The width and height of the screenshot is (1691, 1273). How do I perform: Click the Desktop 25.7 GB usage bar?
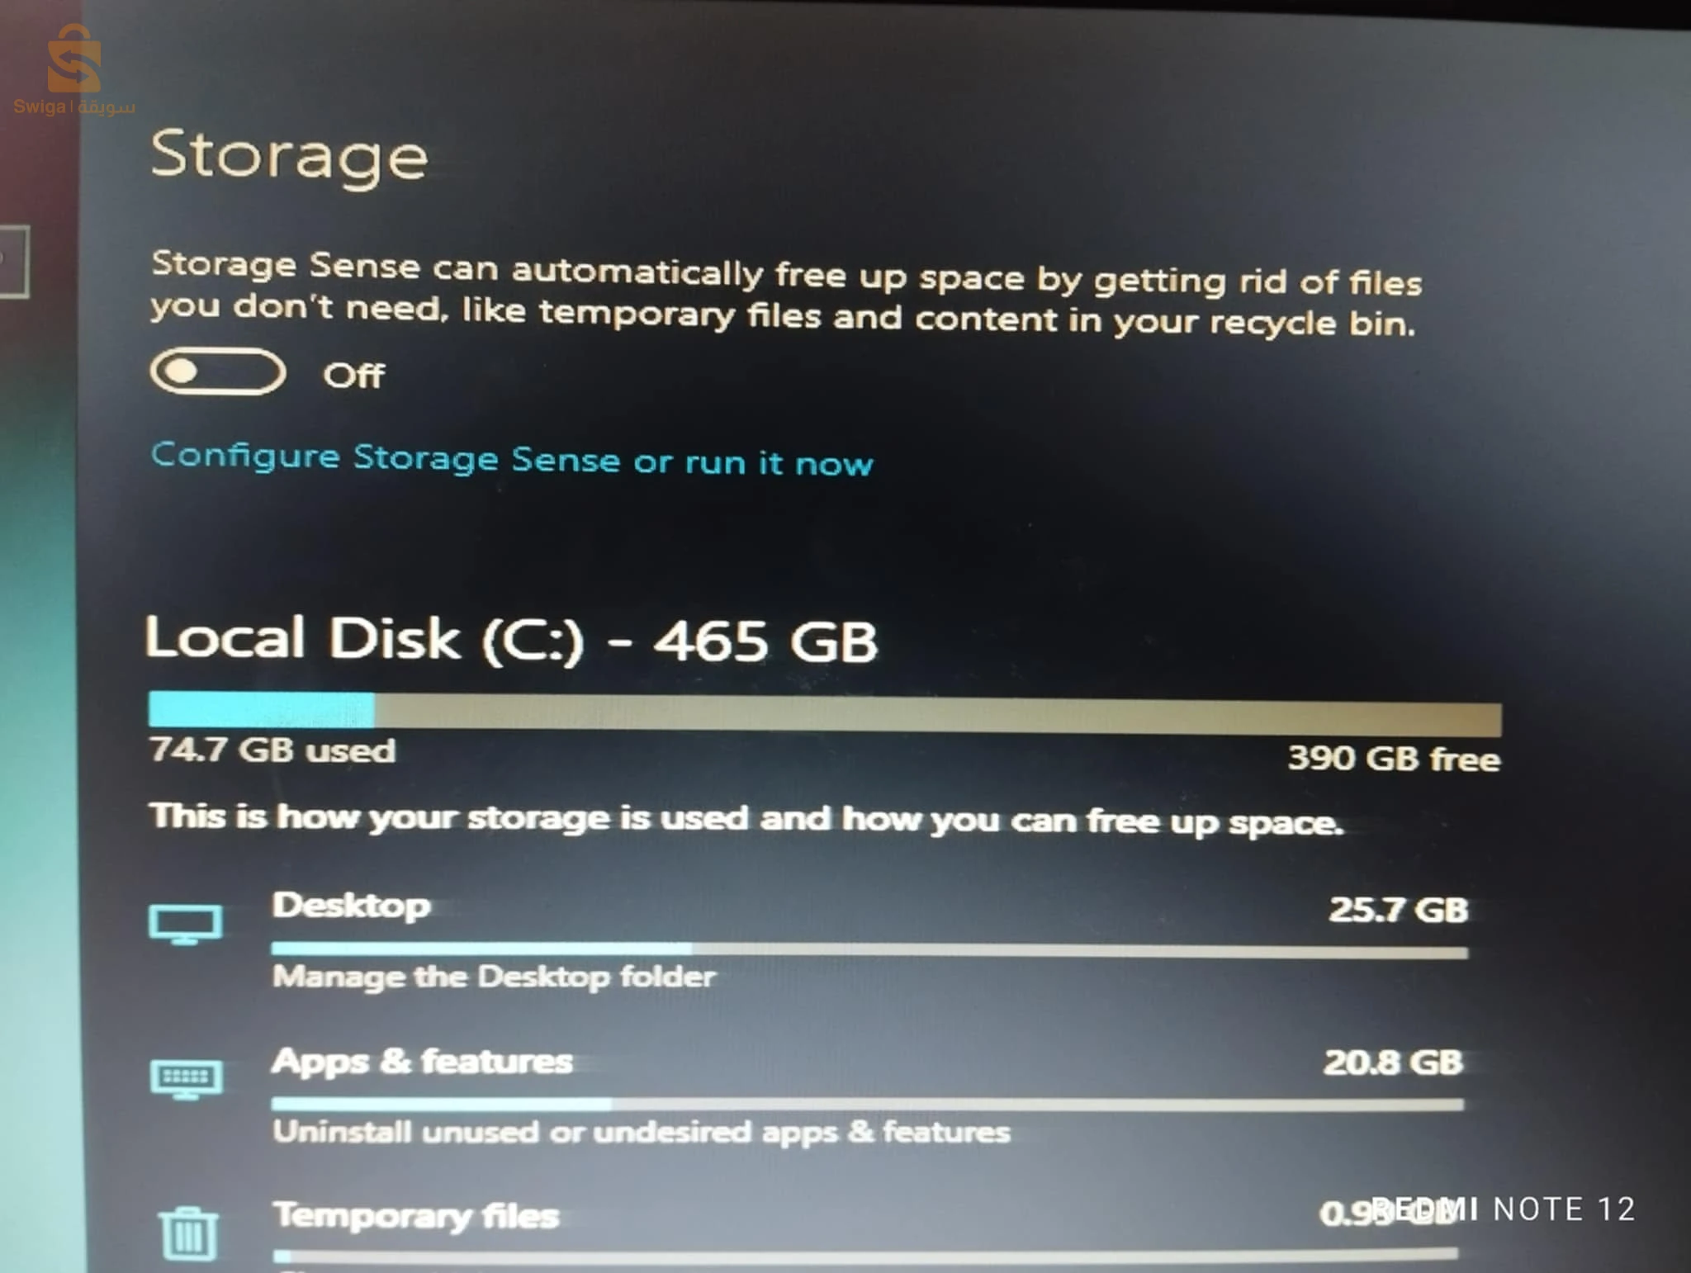(869, 950)
